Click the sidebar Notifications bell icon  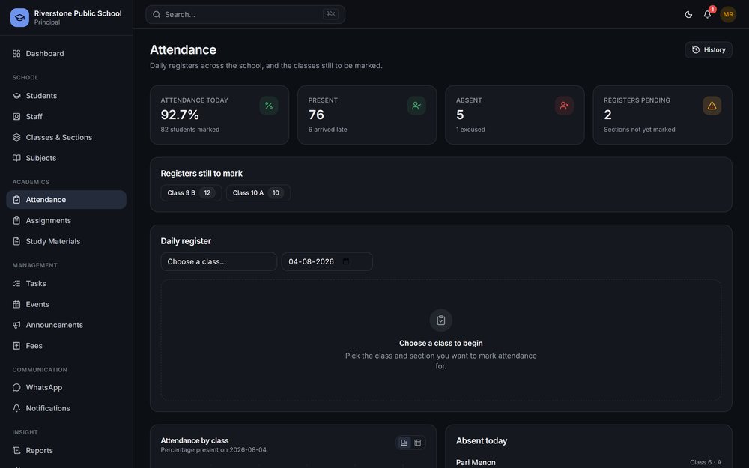point(16,408)
